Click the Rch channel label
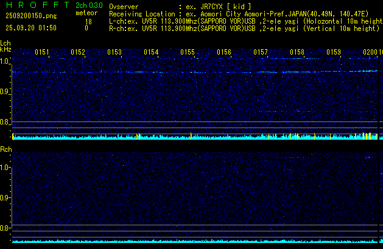This screenshot has height=249, width=383. pyautogui.click(x=5, y=149)
